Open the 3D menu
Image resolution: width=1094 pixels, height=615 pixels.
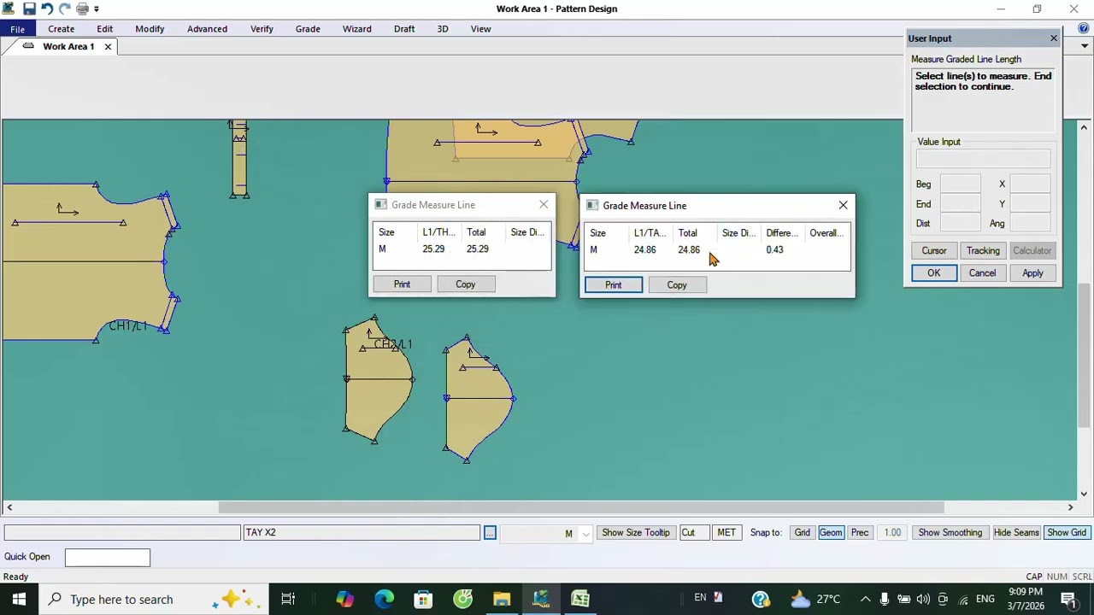point(443,29)
